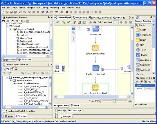Collapse the Invoke_1_onHandQuantity_Input node
The height and width of the screenshot is (124, 157).
(7, 78)
